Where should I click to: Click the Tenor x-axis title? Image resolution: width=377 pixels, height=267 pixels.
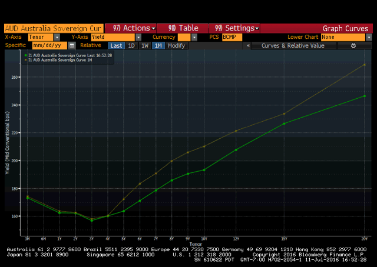tap(196, 244)
